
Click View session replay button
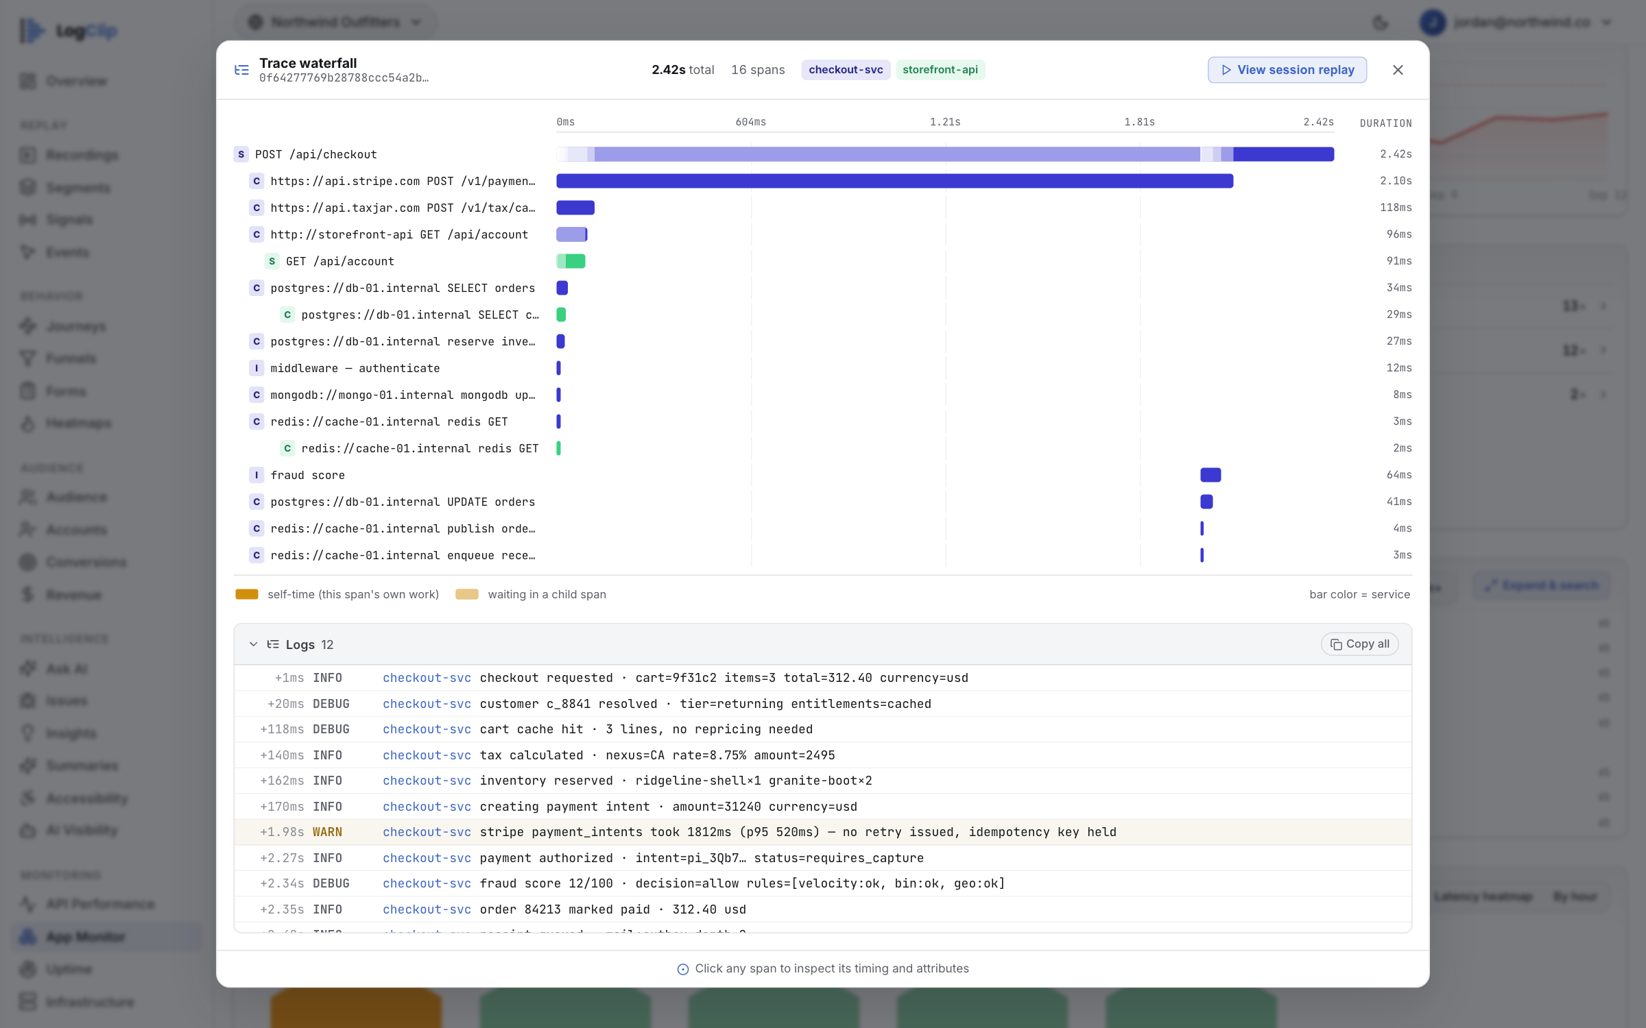[x=1287, y=70]
